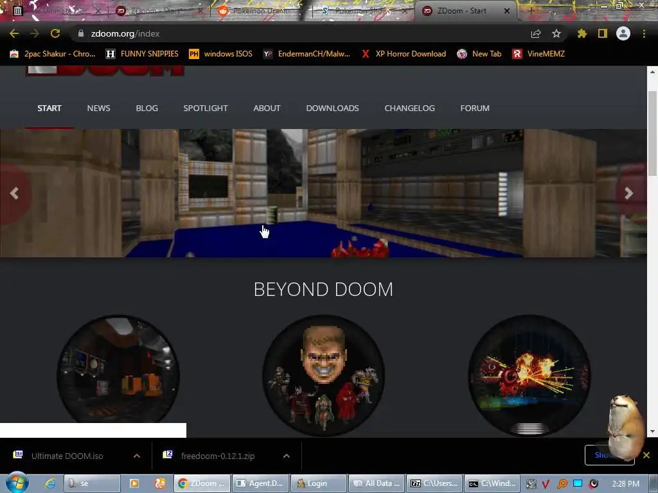Switch to the ZDoom Chrome taskbar button
The height and width of the screenshot is (493, 658).
[202, 483]
